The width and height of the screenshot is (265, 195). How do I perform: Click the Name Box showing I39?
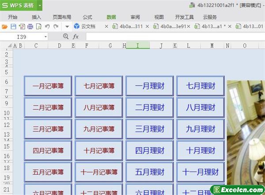tap(22, 37)
